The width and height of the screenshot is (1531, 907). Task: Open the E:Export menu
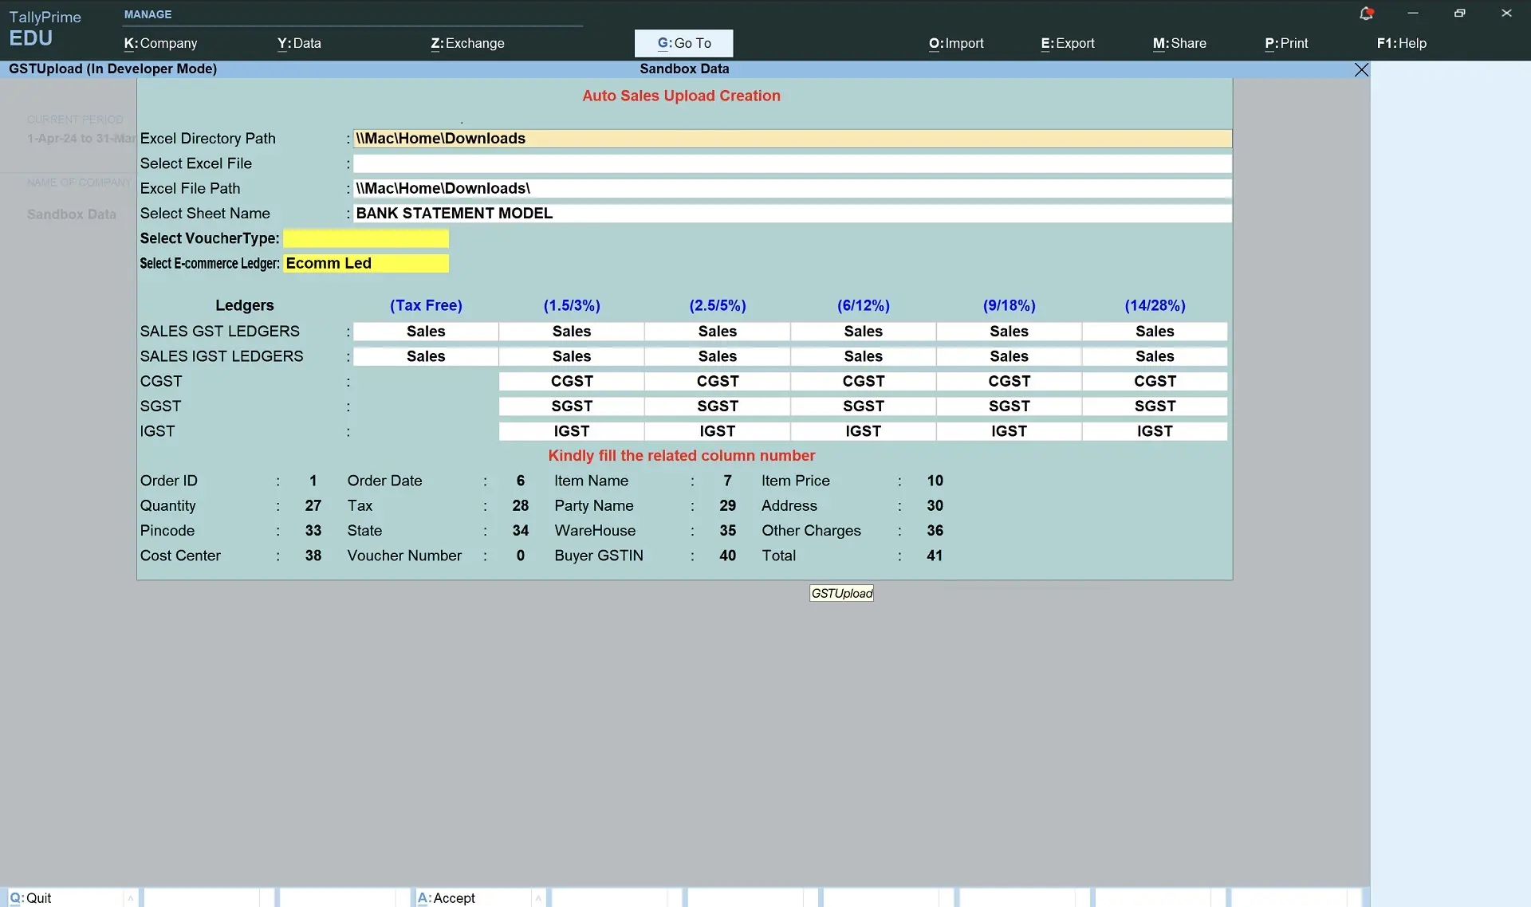click(1067, 44)
